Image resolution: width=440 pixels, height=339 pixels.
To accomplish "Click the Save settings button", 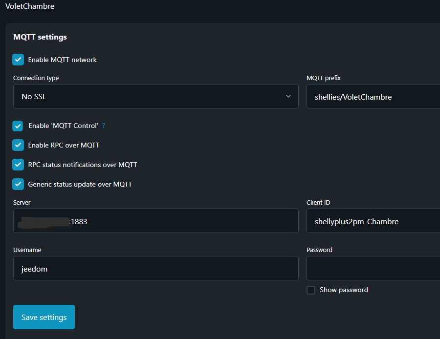I will 44,317.
